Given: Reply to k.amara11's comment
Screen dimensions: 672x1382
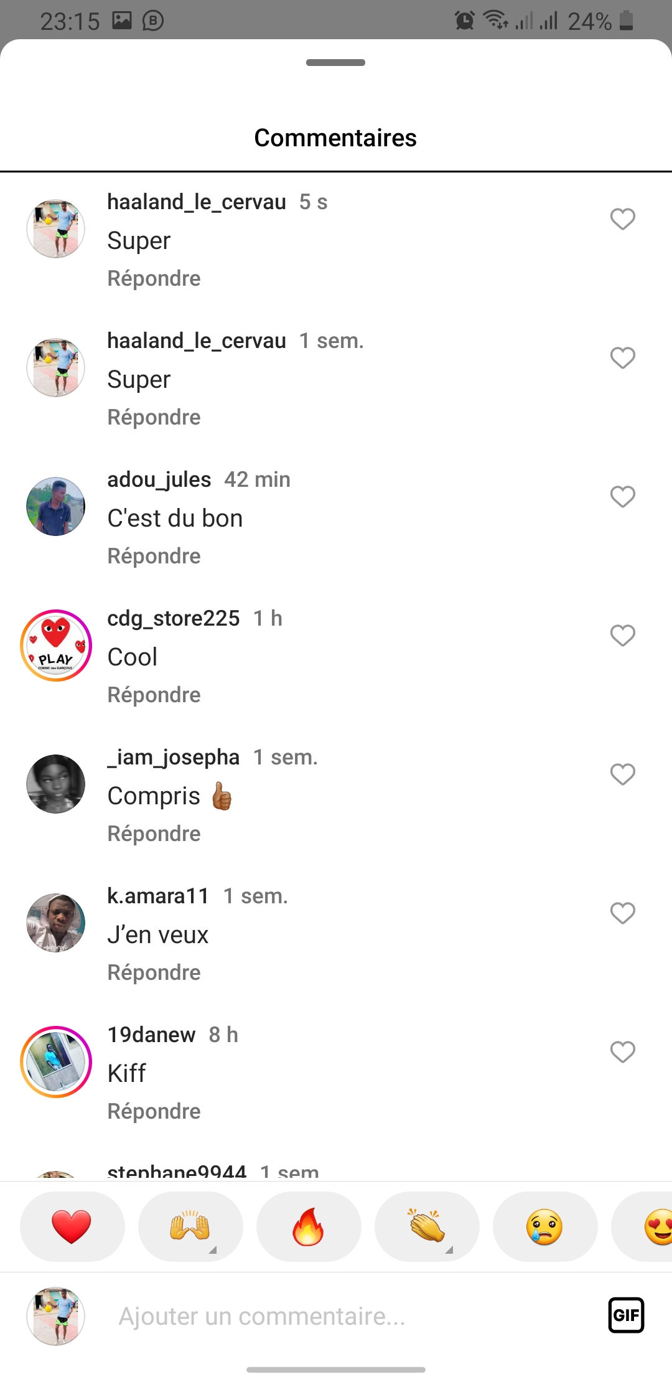Looking at the screenshot, I should click(x=154, y=972).
